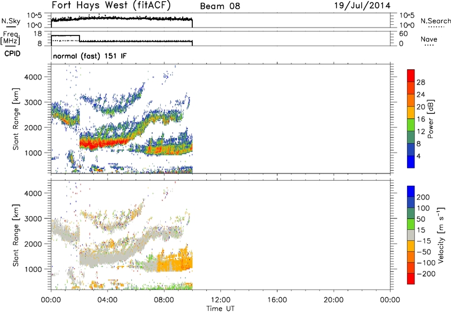Click the title 'Fort Hays West (fitACF)'
451x312 pixels.
pos(111,6)
